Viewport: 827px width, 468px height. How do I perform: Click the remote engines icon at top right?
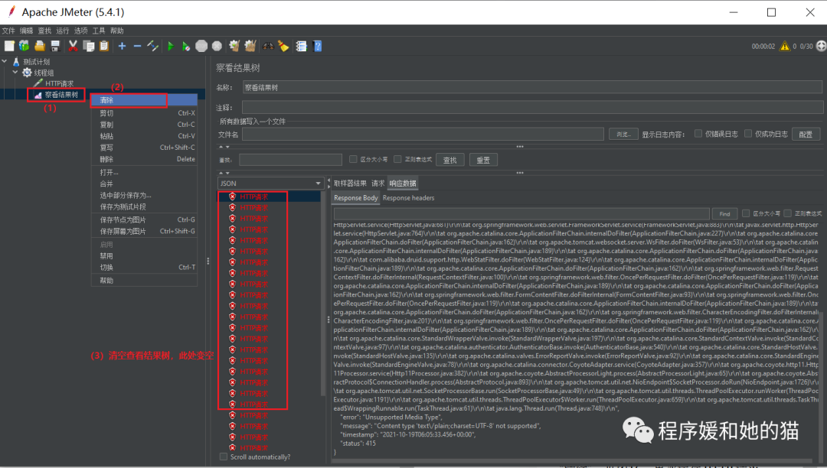point(821,47)
